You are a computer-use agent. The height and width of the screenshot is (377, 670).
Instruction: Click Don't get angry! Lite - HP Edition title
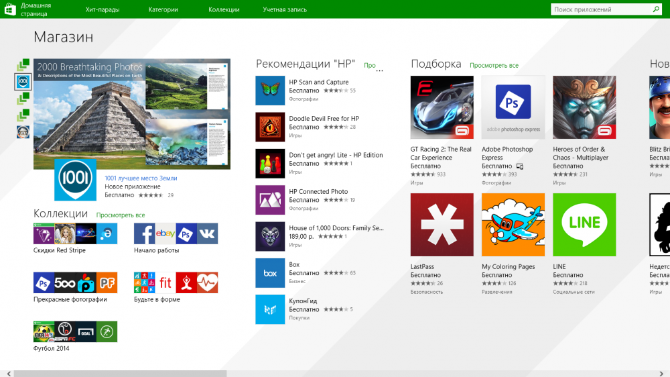(336, 155)
